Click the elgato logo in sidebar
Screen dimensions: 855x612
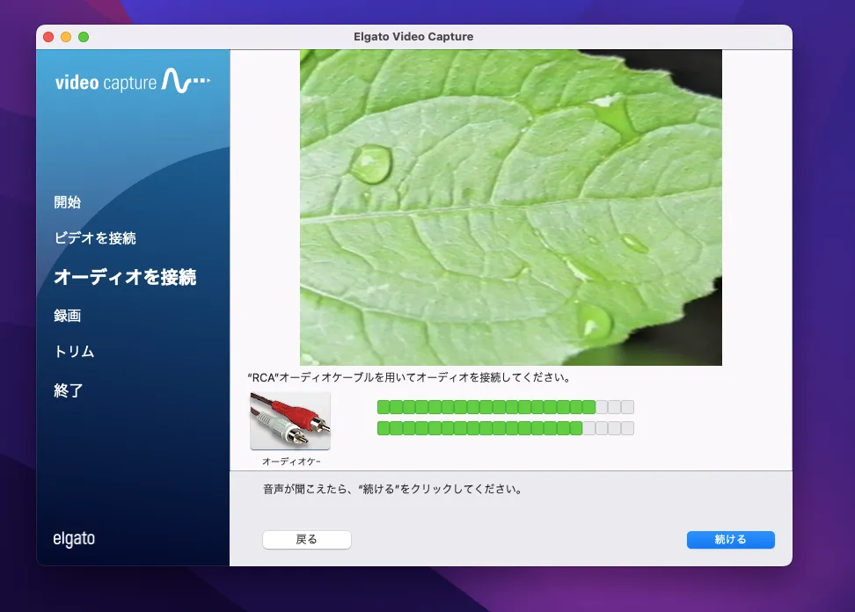click(74, 538)
